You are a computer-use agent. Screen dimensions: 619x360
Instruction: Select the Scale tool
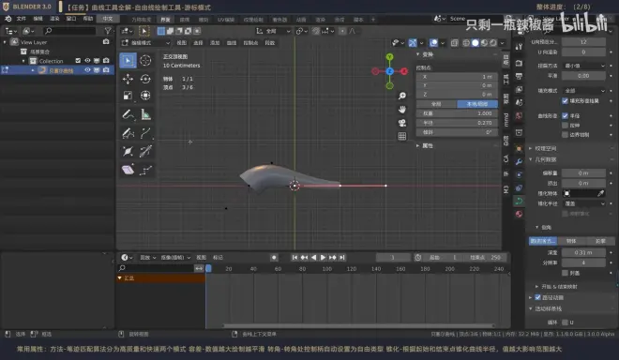tap(128, 96)
